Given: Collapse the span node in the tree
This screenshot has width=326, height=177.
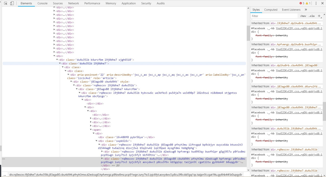Looking at the screenshot, I should click(91, 130).
